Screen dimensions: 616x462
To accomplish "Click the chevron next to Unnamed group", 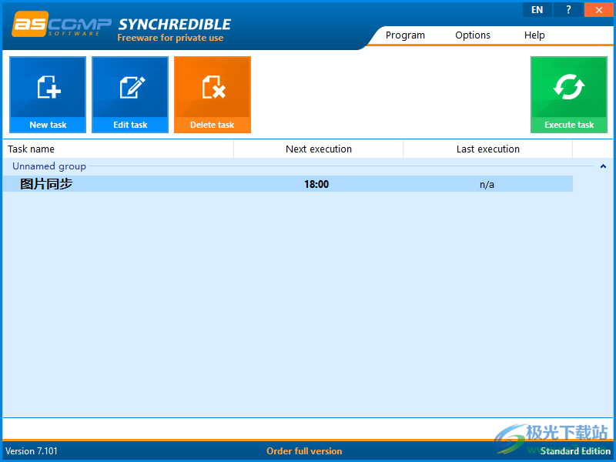I will tap(603, 166).
